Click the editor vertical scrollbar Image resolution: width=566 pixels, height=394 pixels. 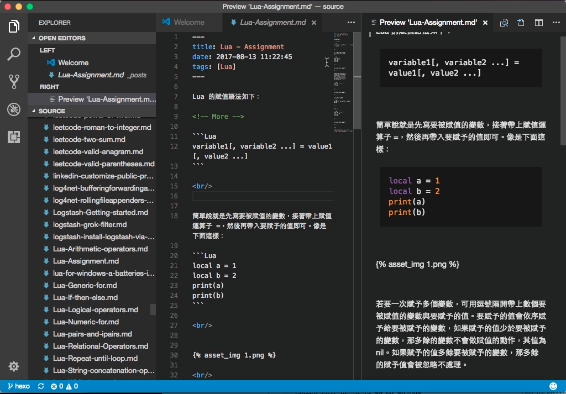pos(358,81)
